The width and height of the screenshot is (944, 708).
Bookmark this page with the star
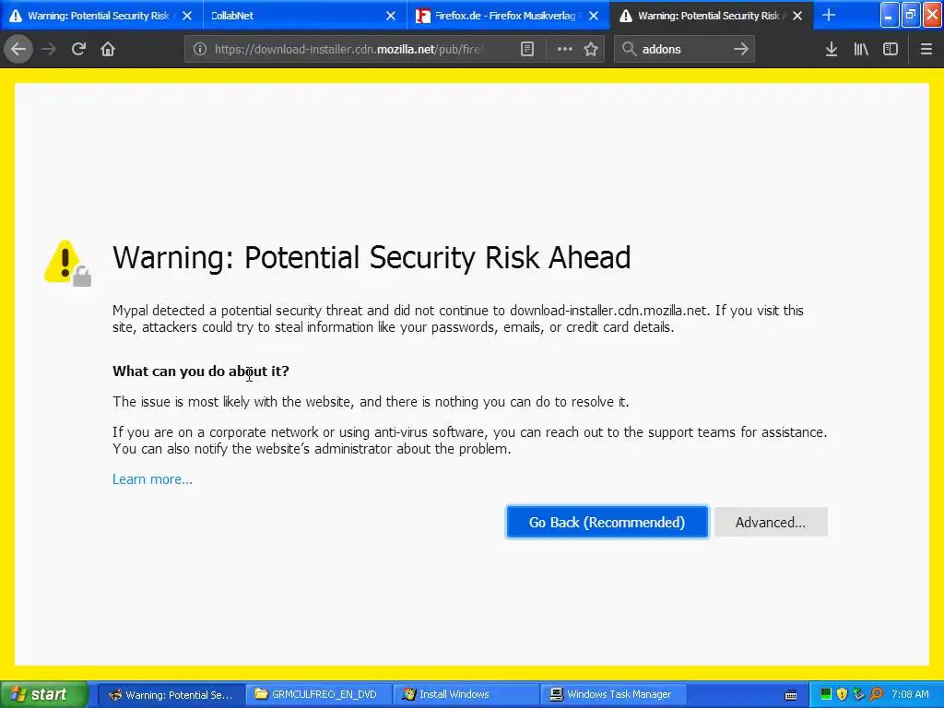(591, 49)
